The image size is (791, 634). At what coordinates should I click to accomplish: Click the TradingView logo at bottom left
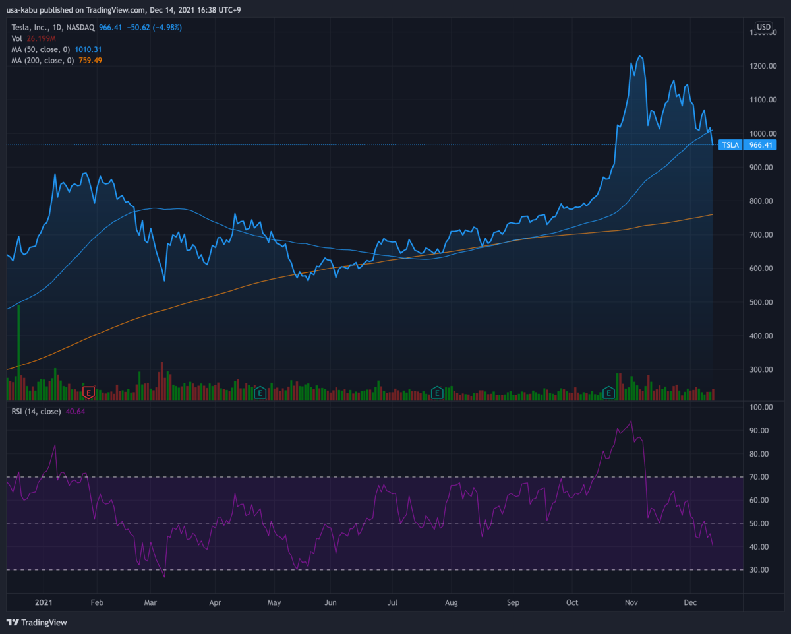[x=37, y=622]
